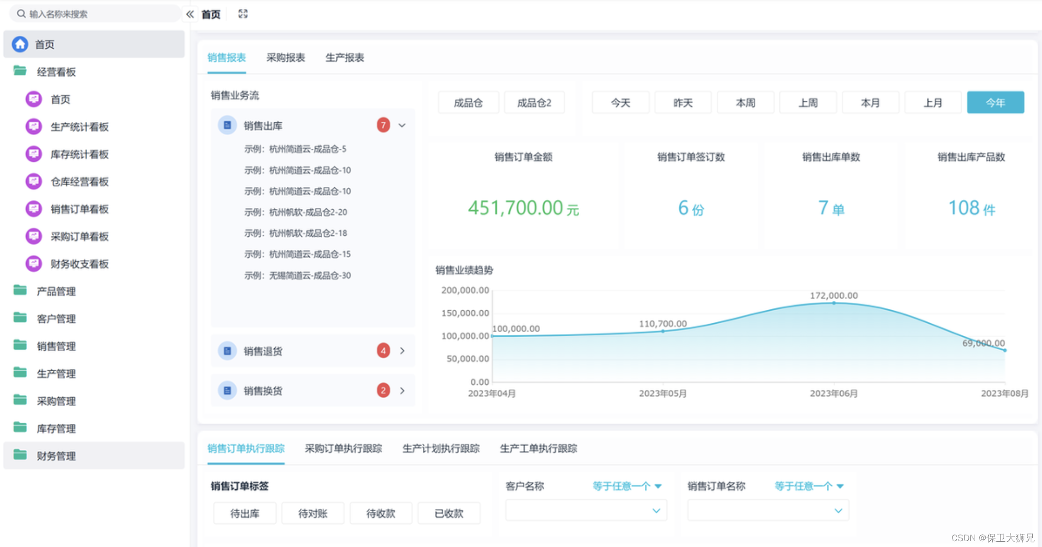Click the 财务管理 folder icon
The height and width of the screenshot is (547, 1042).
click(x=20, y=455)
